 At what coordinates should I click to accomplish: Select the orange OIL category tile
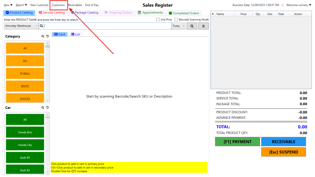[25, 61]
